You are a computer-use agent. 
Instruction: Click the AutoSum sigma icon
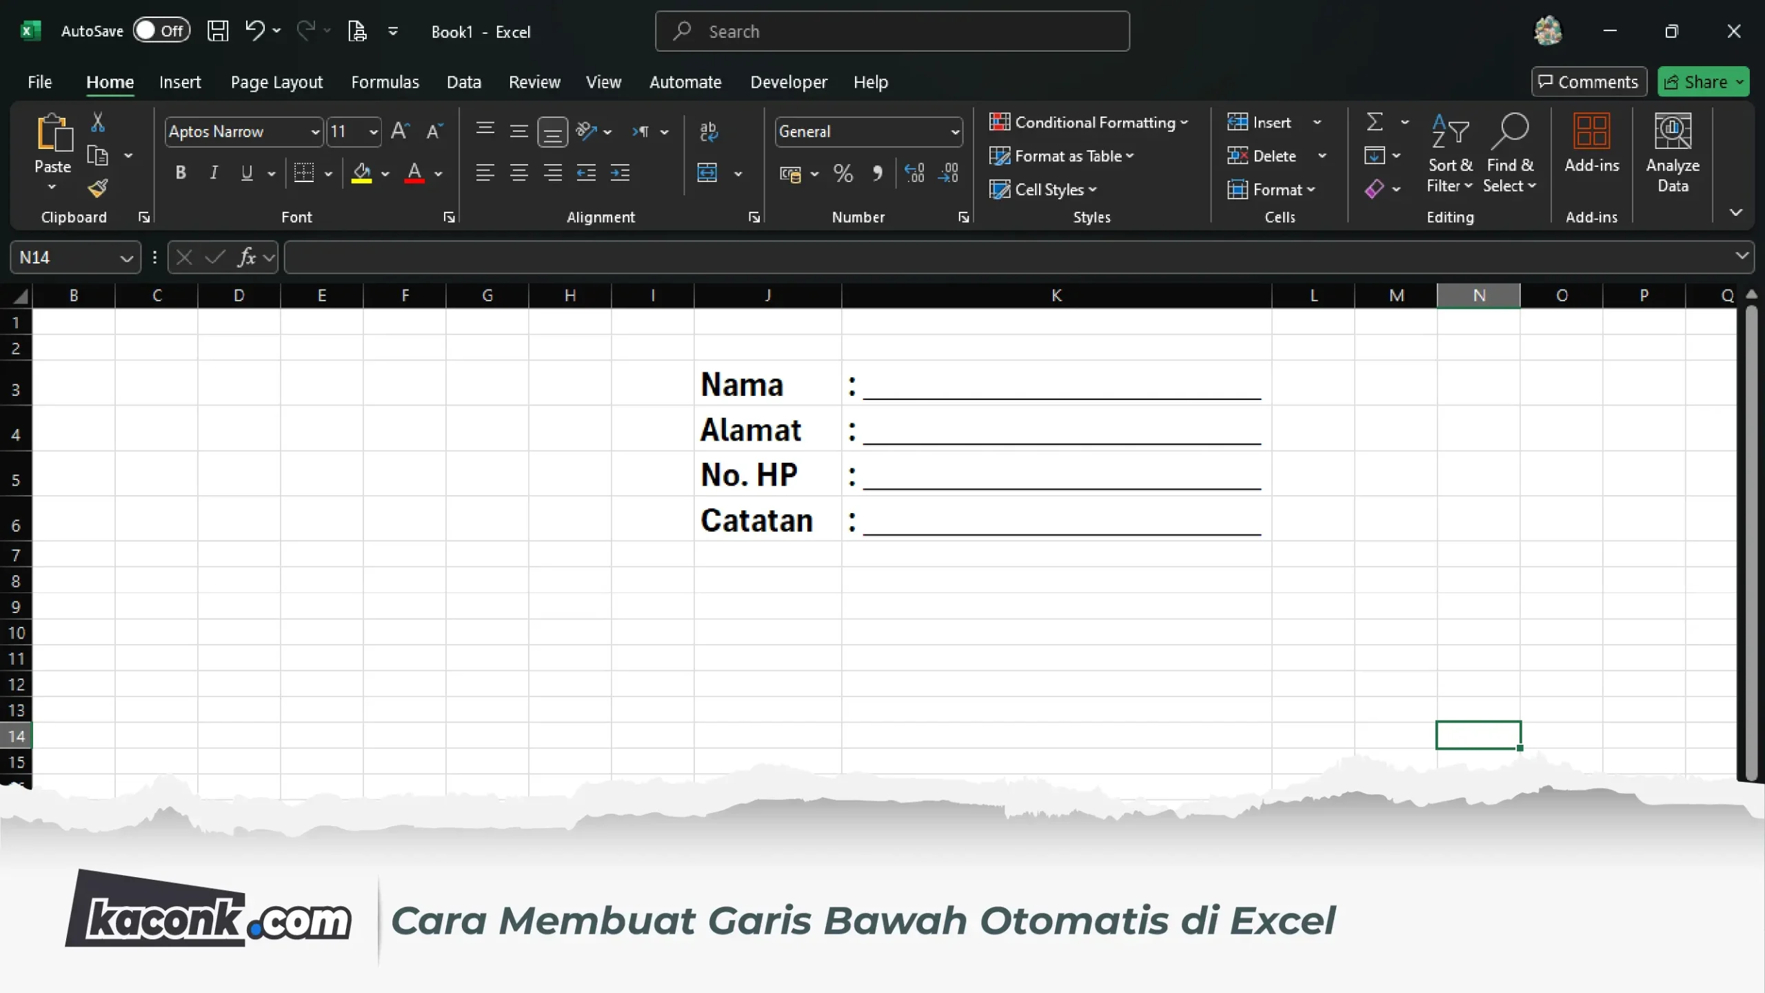[x=1375, y=122]
